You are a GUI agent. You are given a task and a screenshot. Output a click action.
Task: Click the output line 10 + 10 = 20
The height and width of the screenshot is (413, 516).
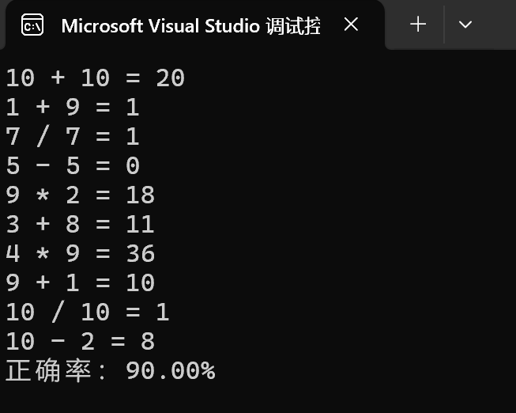tap(95, 78)
